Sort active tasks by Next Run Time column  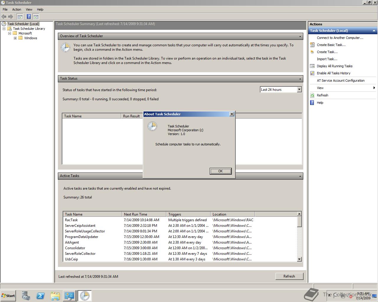(x=144, y=214)
